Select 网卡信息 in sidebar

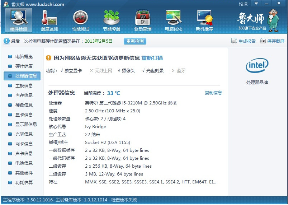pyautogui.click(x=22, y=144)
